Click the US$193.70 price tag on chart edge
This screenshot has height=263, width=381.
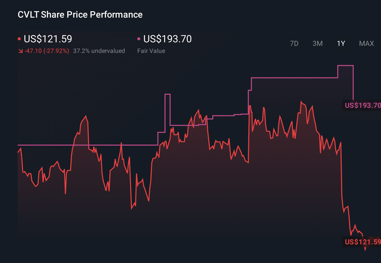(x=363, y=106)
